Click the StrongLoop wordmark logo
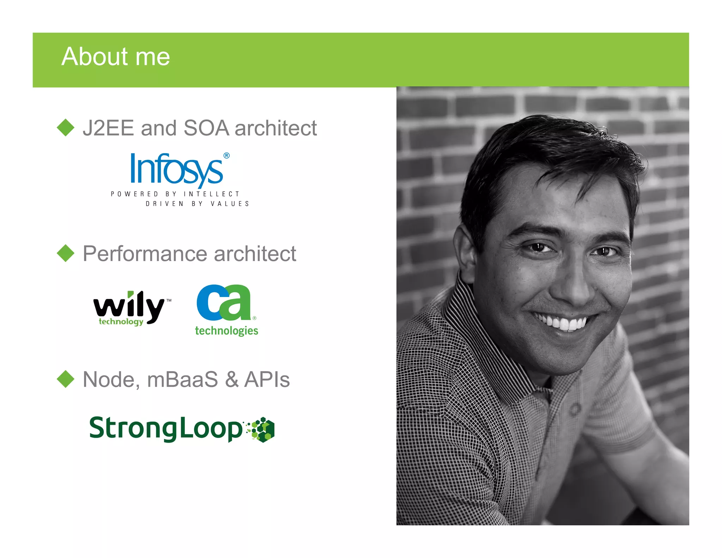 166,429
